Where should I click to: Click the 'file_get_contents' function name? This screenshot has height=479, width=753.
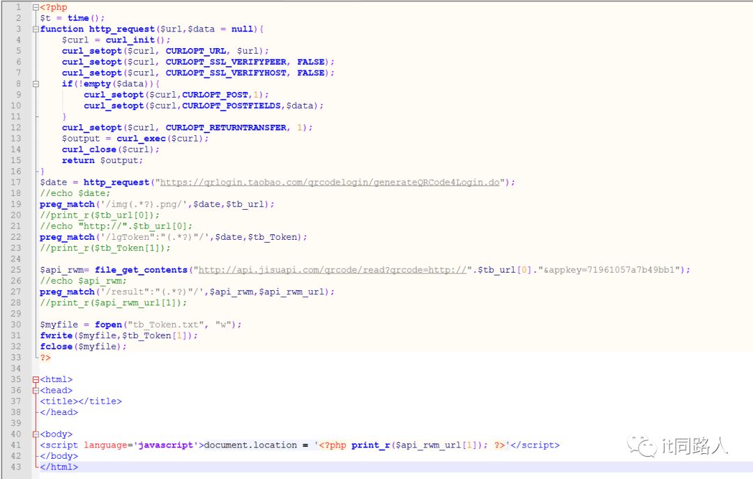pyautogui.click(x=141, y=270)
